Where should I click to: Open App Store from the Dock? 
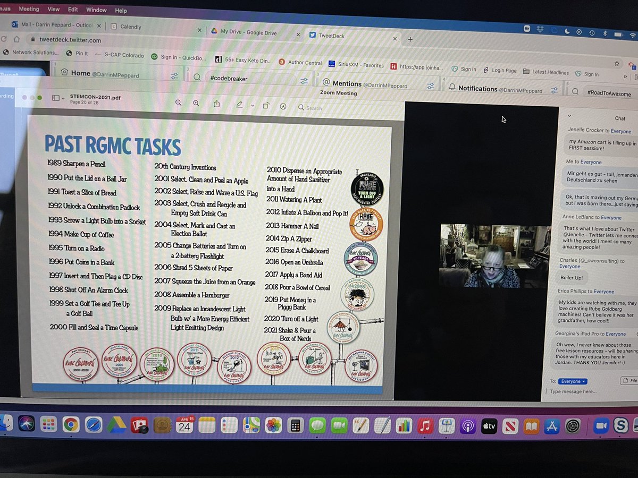[x=552, y=426]
